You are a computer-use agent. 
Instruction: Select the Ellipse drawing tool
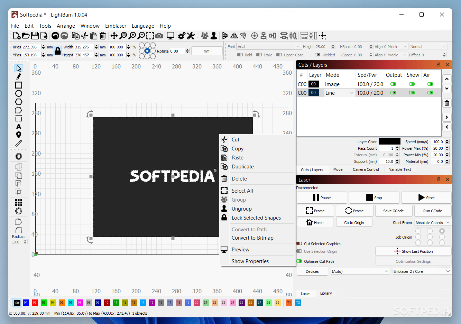click(18, 93)
